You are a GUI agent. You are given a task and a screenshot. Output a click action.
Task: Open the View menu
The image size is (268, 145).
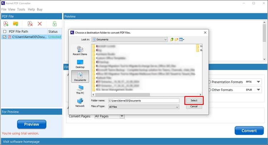tap(12, 9)
